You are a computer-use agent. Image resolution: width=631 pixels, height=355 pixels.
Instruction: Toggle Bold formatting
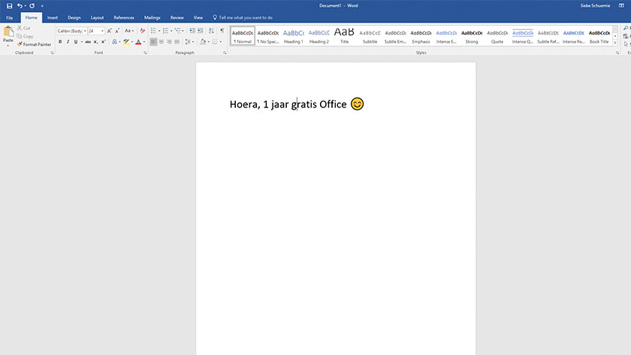pyautogui.click(x=59, y=42)
